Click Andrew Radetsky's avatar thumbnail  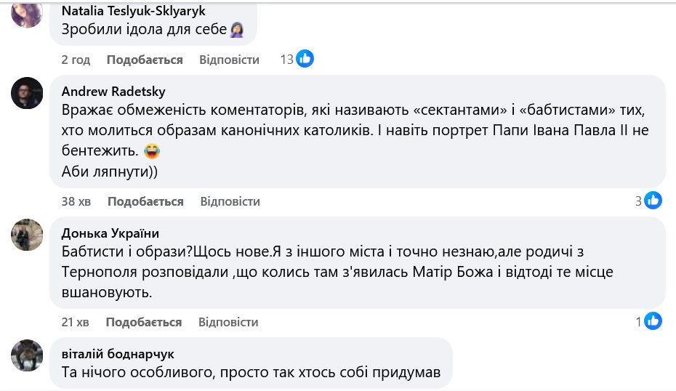[x=28, y=93]
